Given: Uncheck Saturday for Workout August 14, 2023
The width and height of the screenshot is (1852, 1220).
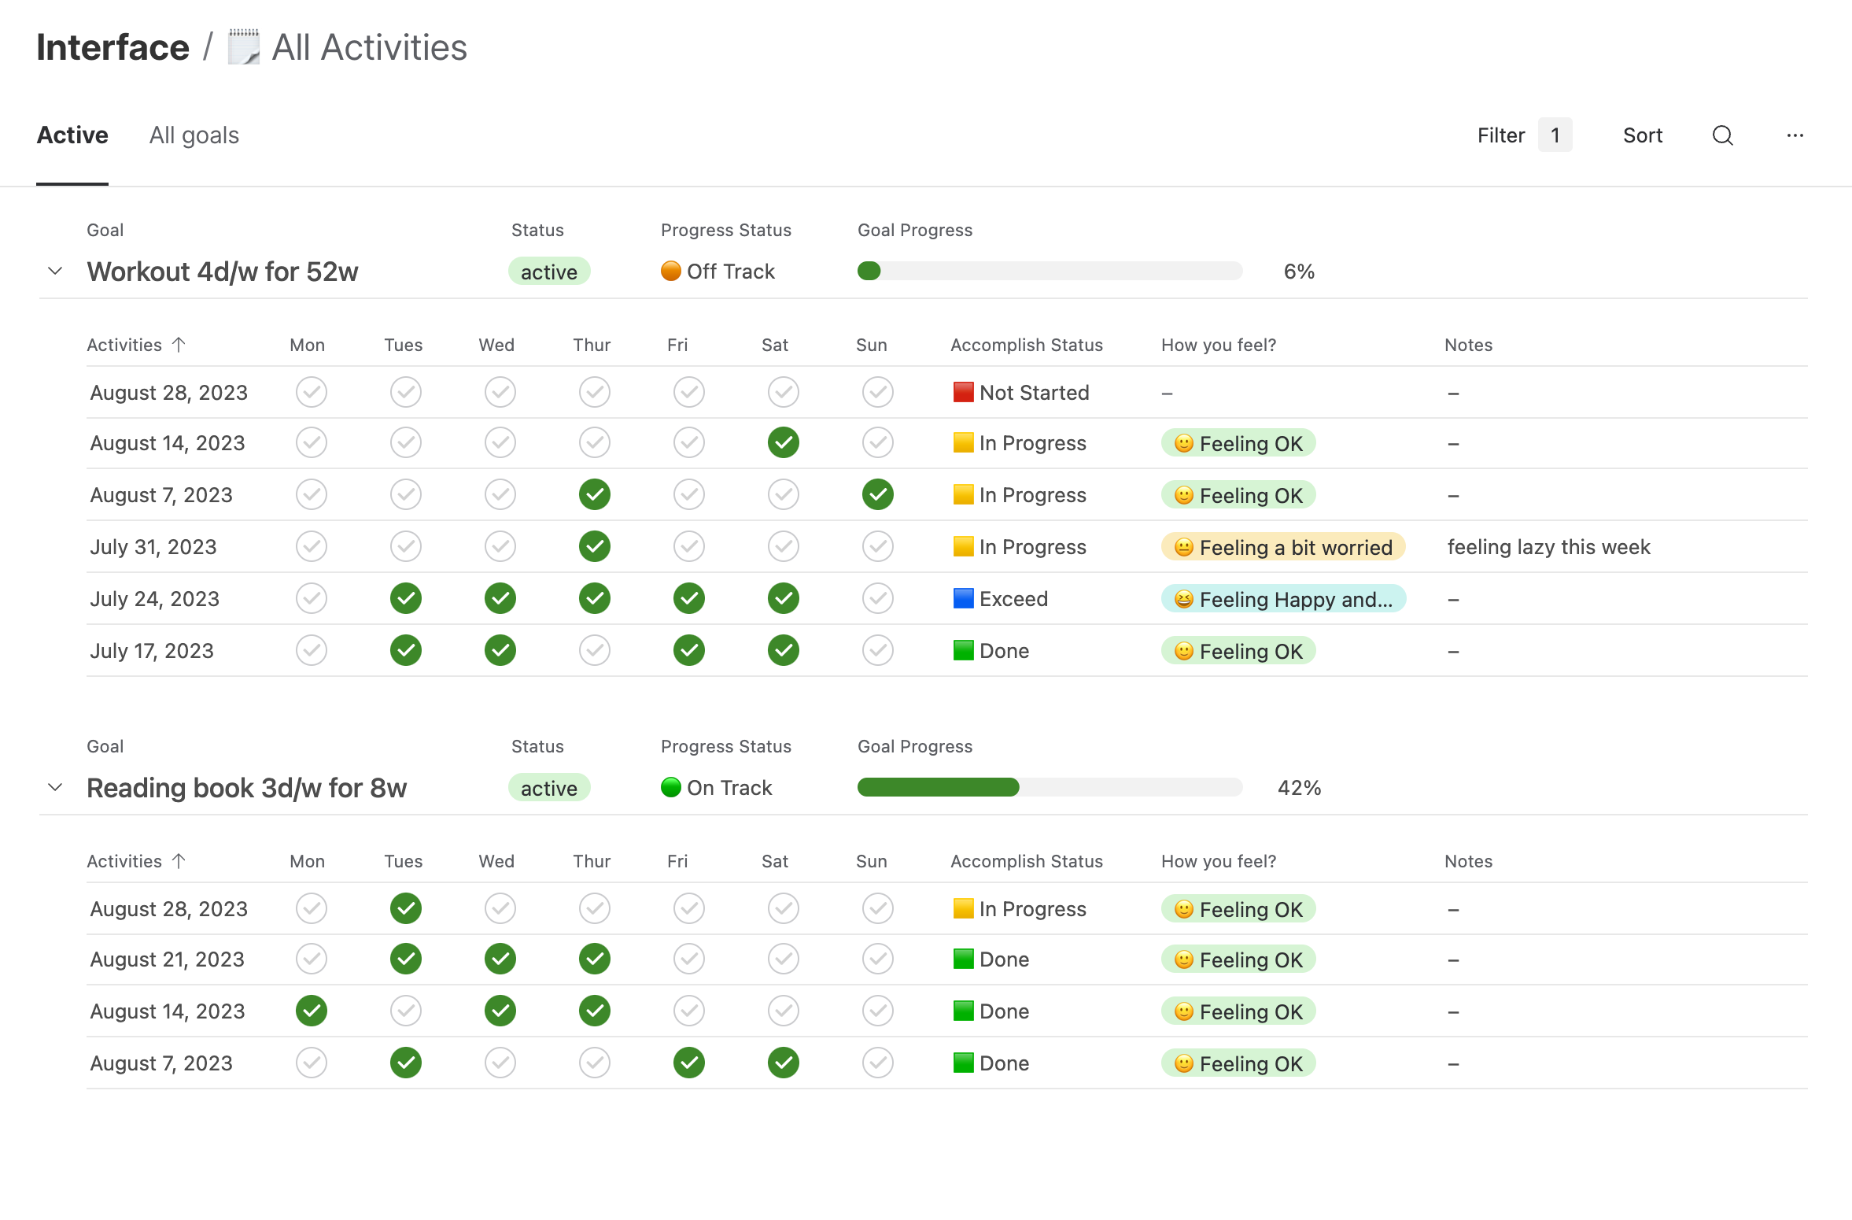Looking at the screenshot, I should tap(784, 442).
